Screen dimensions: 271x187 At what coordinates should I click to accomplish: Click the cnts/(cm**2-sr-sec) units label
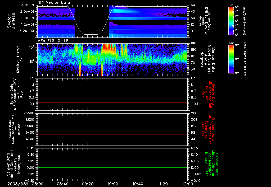244,21
